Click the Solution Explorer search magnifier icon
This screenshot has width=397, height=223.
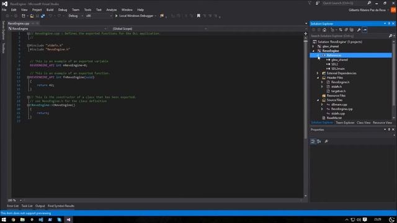(x=390, y=36)
